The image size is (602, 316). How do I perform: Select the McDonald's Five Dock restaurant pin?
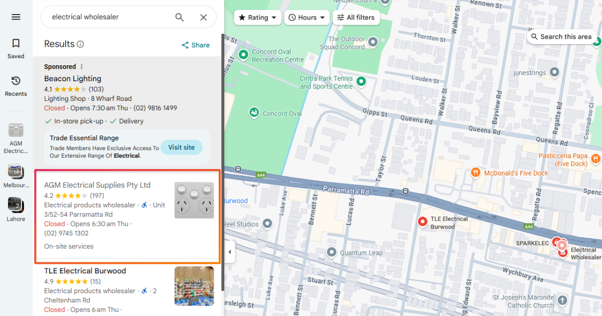(x=476, y=173)
